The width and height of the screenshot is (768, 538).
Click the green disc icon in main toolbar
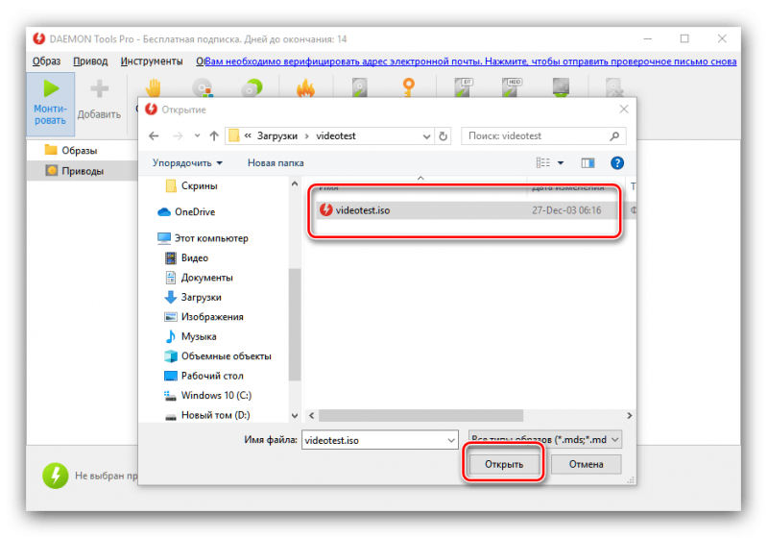tap(252, 87)
